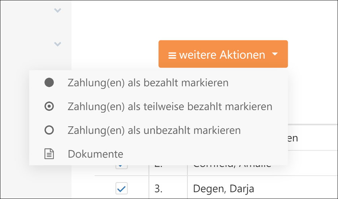Screen dimensions: 338x199
Task: Click the dropdown caret on weitere Aktionen
Action: 275,54
